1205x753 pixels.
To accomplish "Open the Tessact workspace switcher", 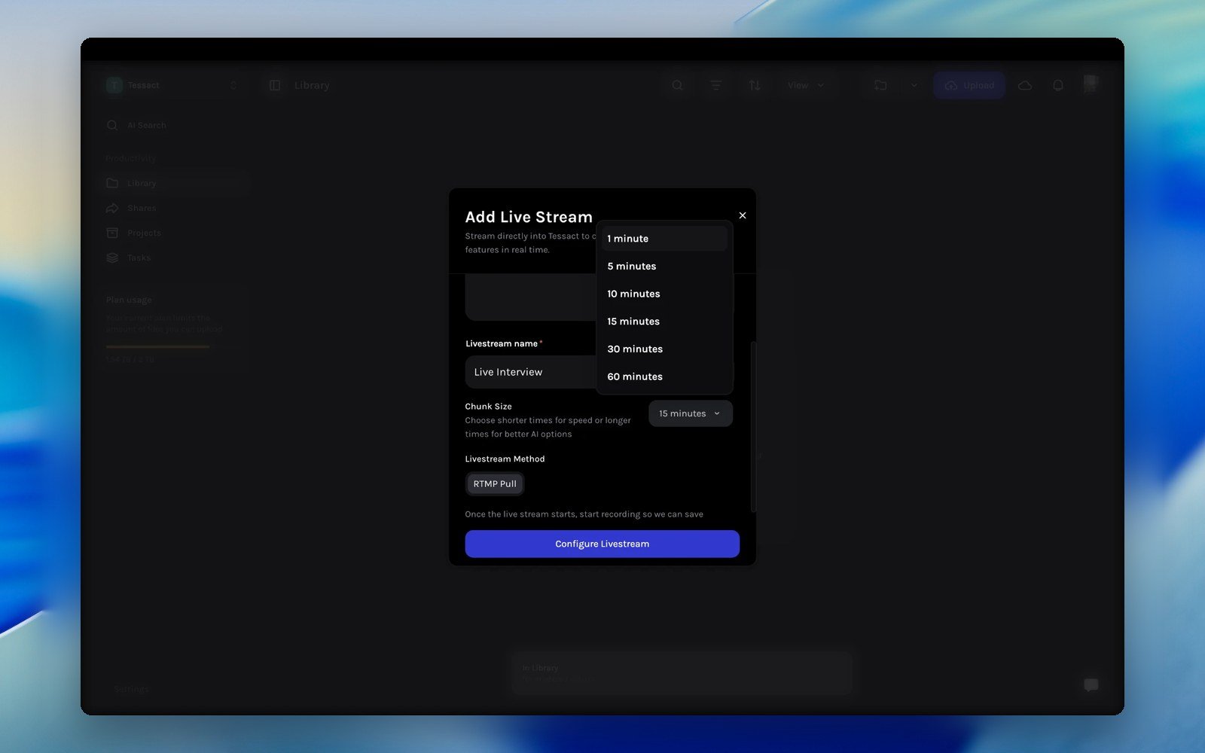I will [x=172, y=85].
